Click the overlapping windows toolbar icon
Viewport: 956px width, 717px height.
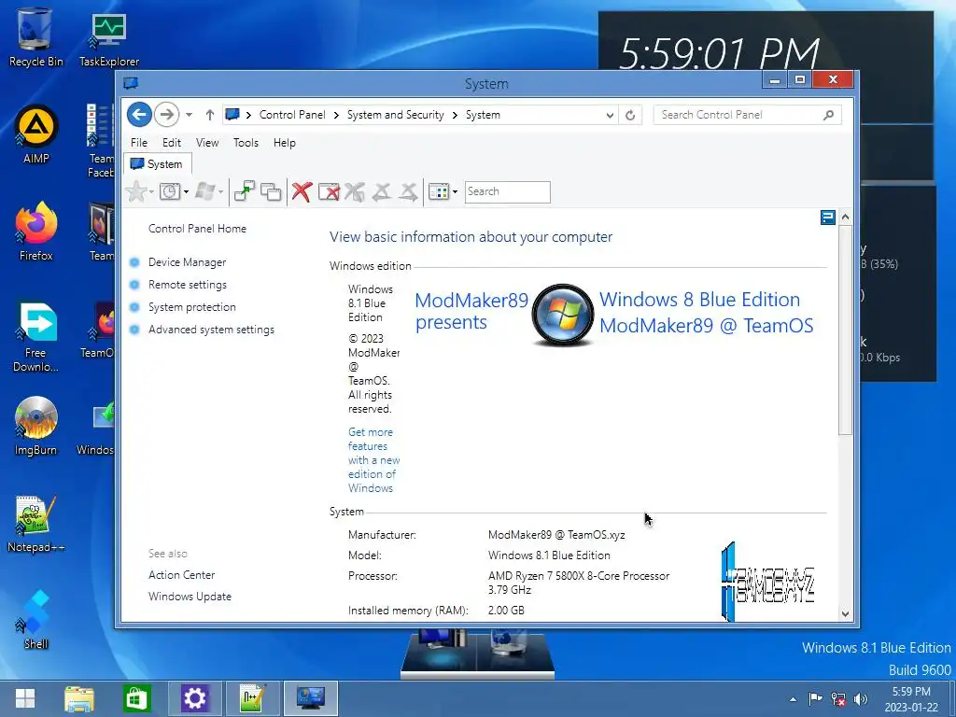coord(271,191)
